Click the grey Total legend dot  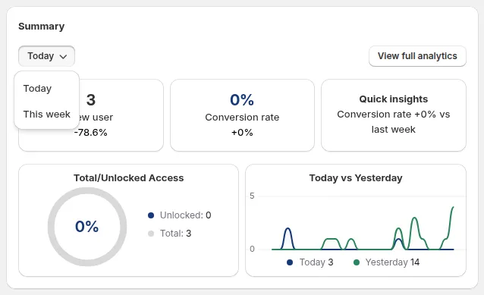coord(151,234)
